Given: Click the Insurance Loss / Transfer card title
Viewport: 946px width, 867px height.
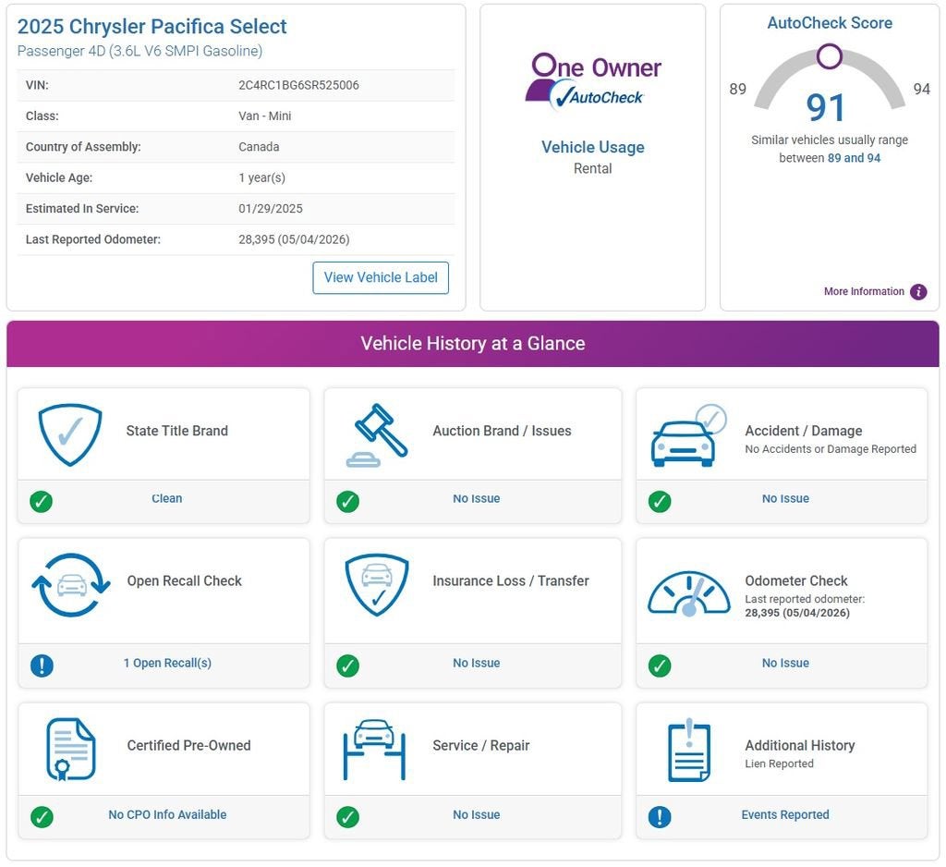Looking at the screenshot, I should pyautogui.click(x=510, y=580).
